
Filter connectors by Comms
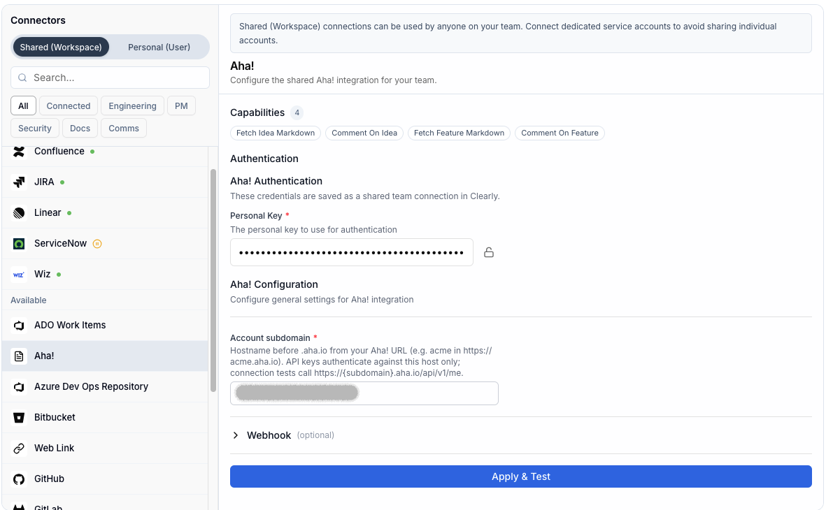point(124,128)
